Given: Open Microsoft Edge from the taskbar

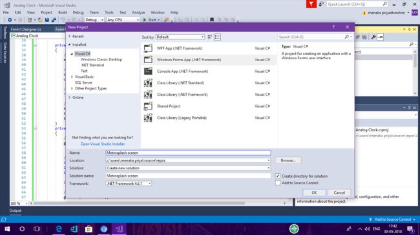Looking at the screenshot, I should tap(59, 229).
